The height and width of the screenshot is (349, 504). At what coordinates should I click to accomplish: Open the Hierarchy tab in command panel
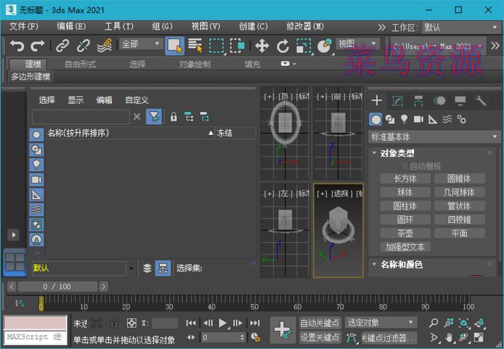click(418, 101)
